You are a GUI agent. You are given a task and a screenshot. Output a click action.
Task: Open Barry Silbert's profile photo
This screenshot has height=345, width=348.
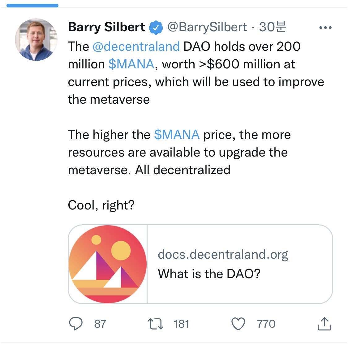click(36, 40)
